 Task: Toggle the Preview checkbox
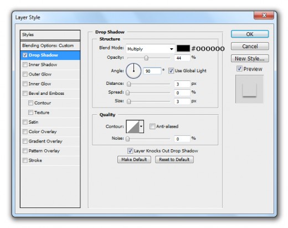[x=239, y=69]
